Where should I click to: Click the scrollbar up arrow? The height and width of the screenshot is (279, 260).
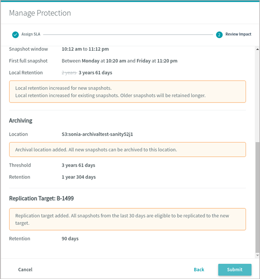[257, 49]
